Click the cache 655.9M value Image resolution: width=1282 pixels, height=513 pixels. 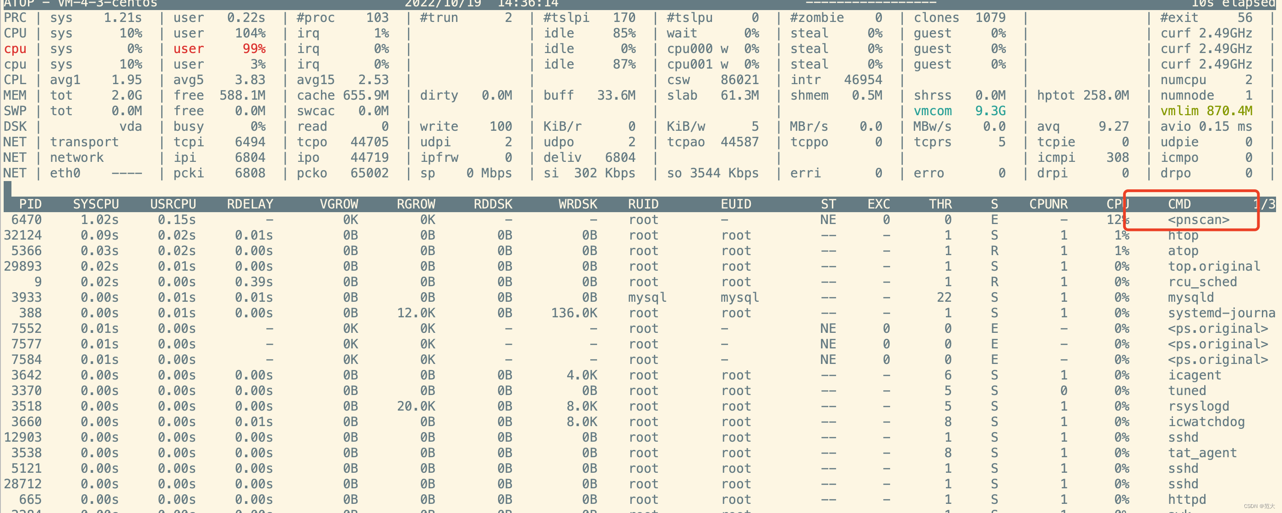343,95
